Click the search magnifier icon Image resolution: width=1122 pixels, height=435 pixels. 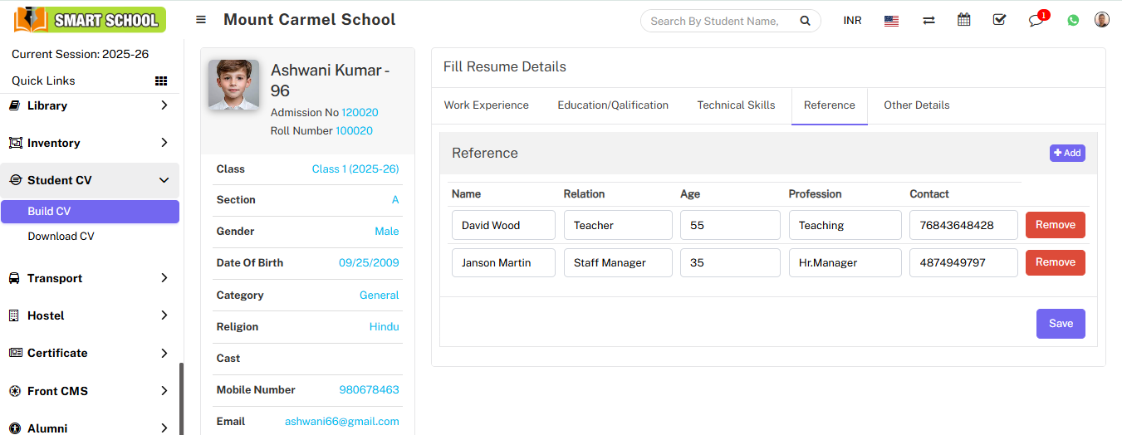pos(804,21)
